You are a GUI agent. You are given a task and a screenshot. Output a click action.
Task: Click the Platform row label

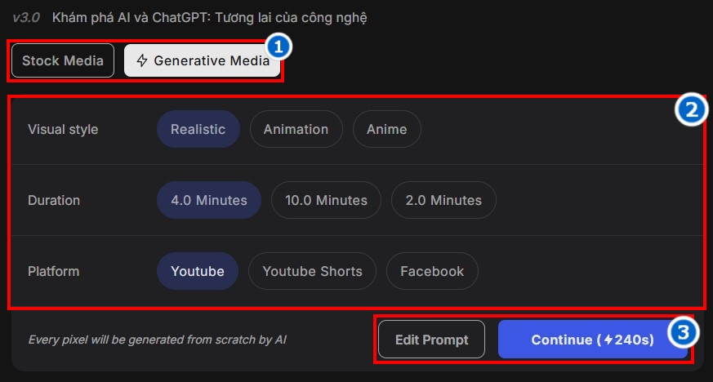(x=54, y=271)
